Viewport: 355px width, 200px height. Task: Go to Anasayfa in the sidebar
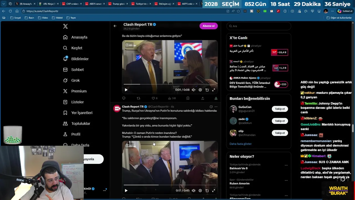pyautogui.click(x=75, y=37)
